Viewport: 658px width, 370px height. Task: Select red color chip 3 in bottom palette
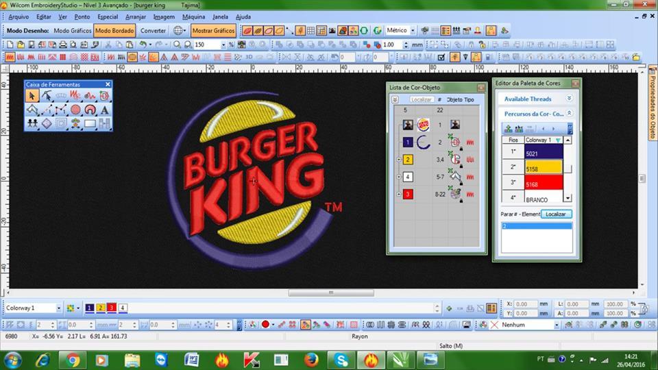coord(112,308)
